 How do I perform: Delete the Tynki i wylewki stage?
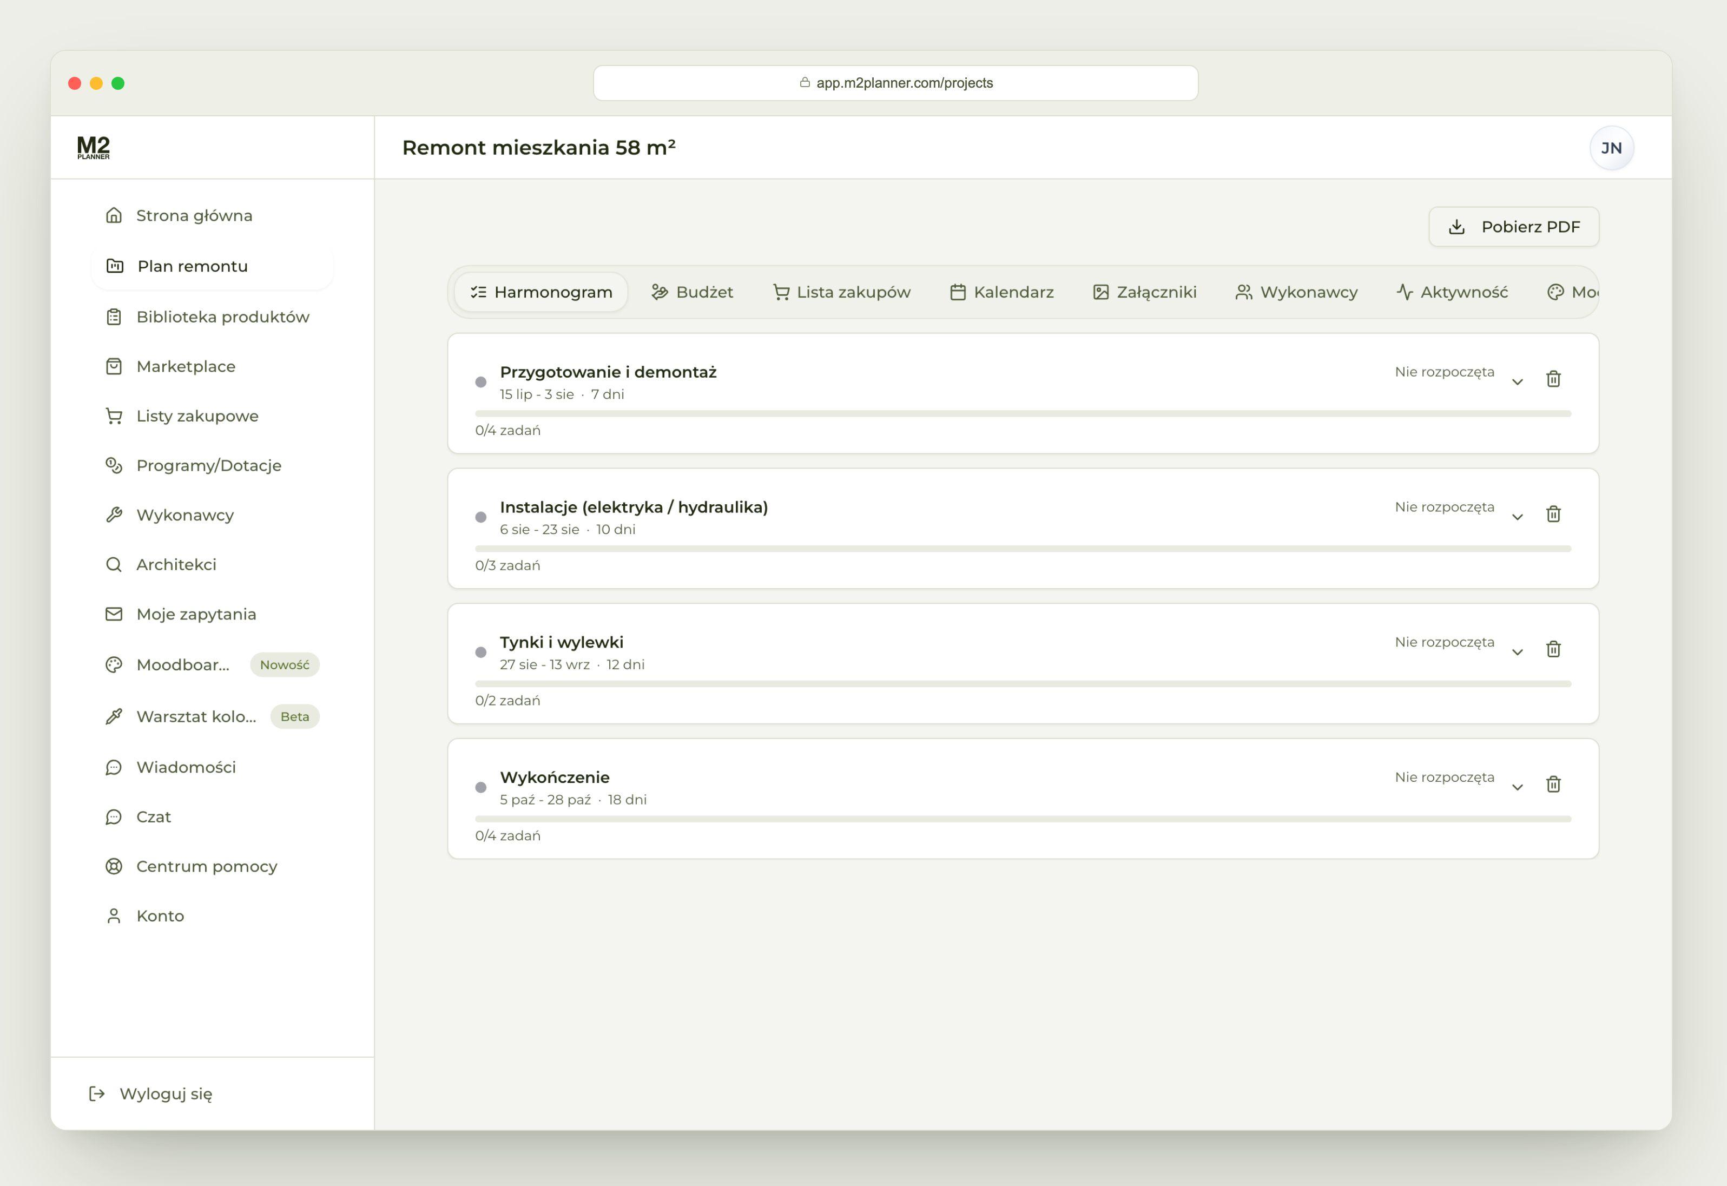click(x=1553, y=649)
